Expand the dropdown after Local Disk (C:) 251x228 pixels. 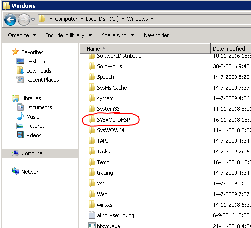(123, 19)
